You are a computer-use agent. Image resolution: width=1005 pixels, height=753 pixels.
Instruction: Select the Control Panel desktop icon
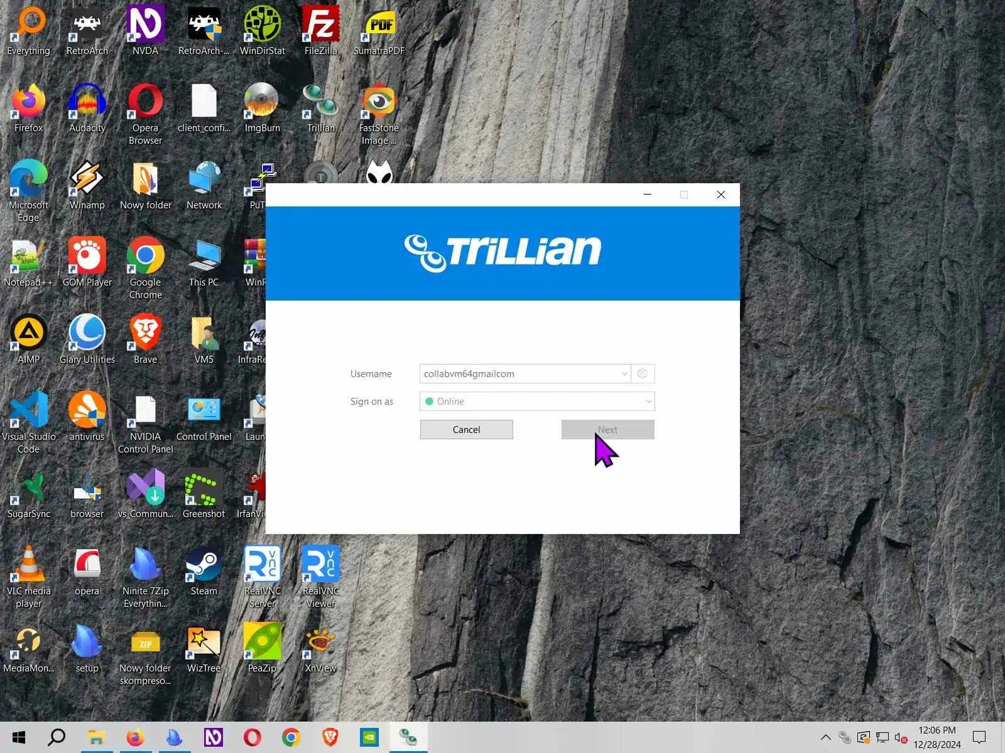pos(204,417)
